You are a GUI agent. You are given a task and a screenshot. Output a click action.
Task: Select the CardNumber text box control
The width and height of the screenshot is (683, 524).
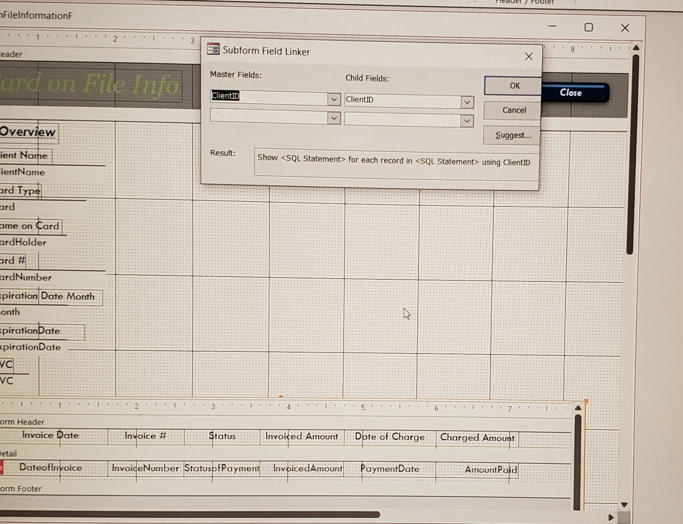(52, 277)
